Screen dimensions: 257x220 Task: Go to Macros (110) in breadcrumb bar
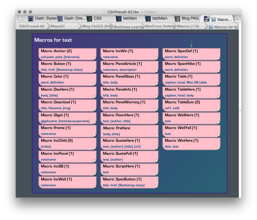tap(188, 26)
